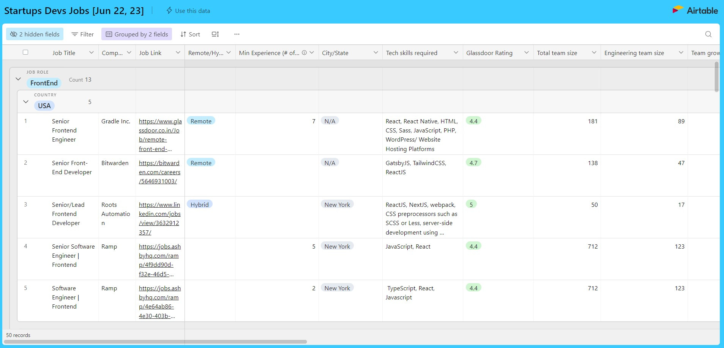Click the Job Title column header
Screen dimensions: 724x348
tap(65, 53)
